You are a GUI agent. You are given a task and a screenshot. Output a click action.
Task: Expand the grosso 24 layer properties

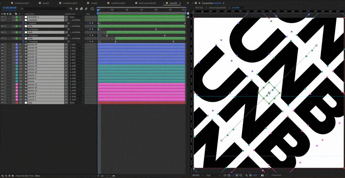[x=14, y=48]
